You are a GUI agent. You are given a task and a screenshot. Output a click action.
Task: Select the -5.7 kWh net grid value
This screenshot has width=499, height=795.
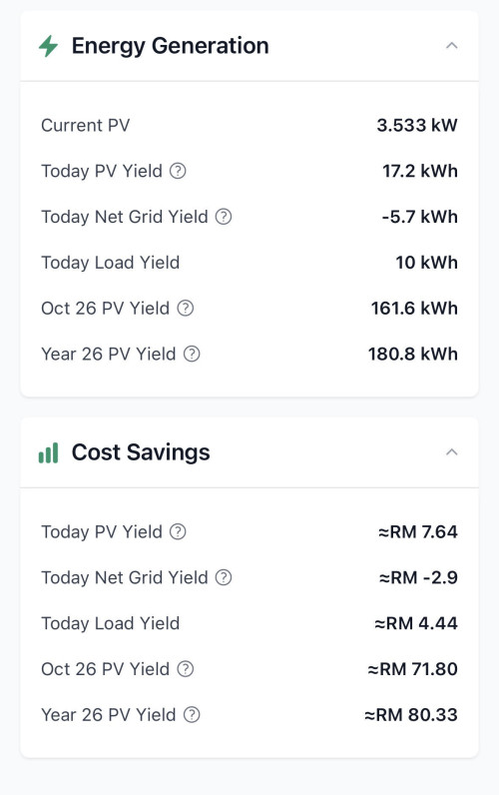pos(419,217)
